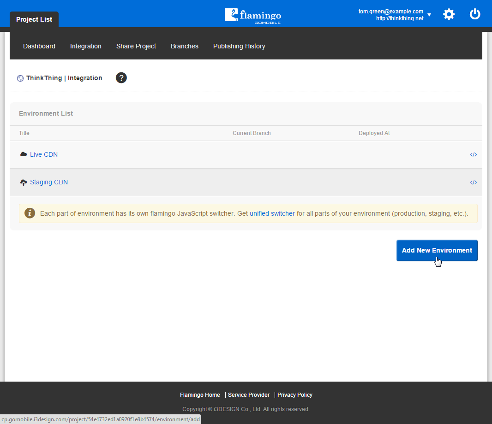Open the help question mark icon
Viewport: 492px width, 424px height.
pos(121,78)
